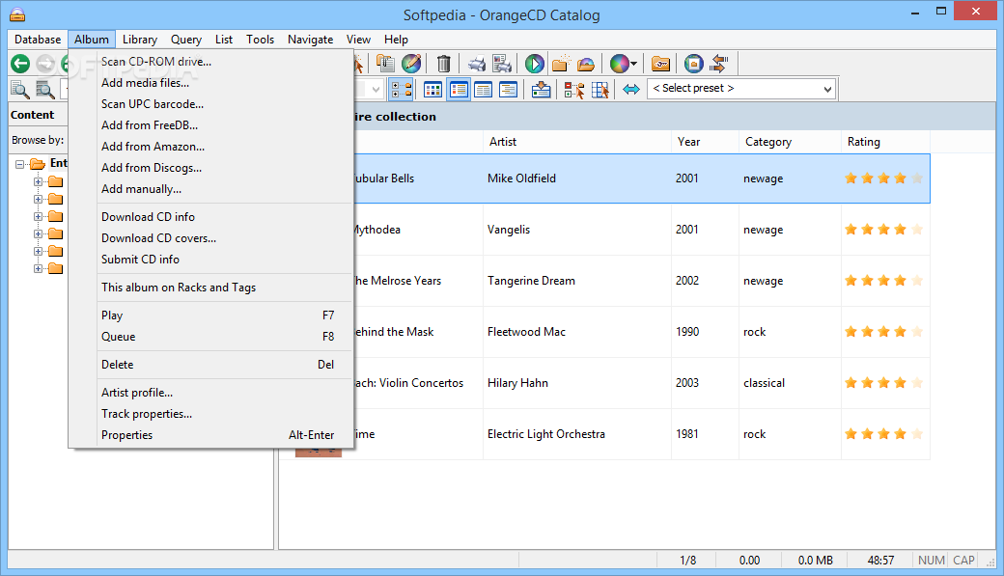Choose Add from Discogs in Album menu

click(152, 168)
